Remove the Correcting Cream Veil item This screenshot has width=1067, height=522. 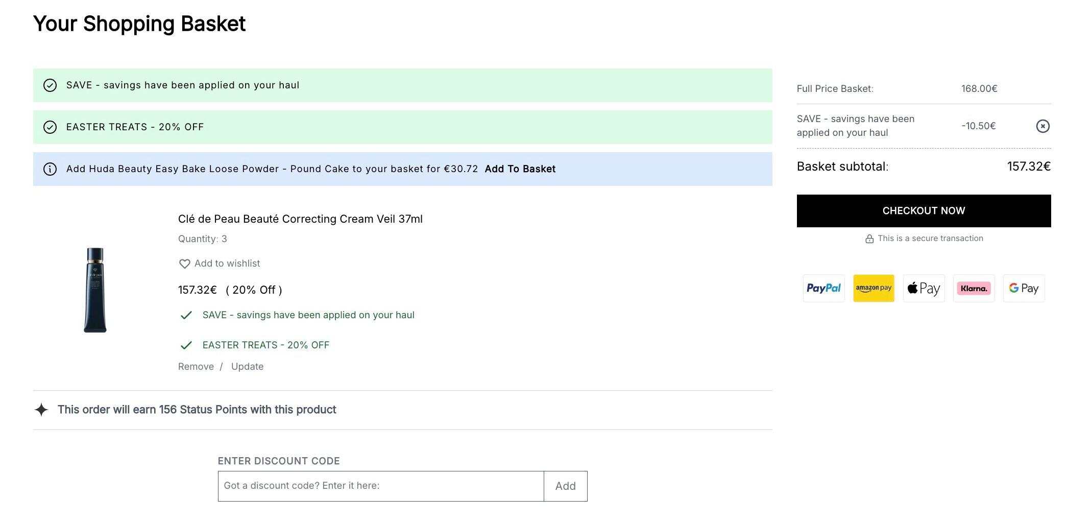point(196,367)
